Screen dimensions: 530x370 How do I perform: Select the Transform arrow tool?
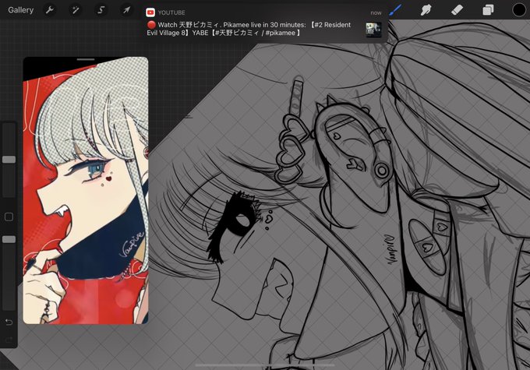126,10
